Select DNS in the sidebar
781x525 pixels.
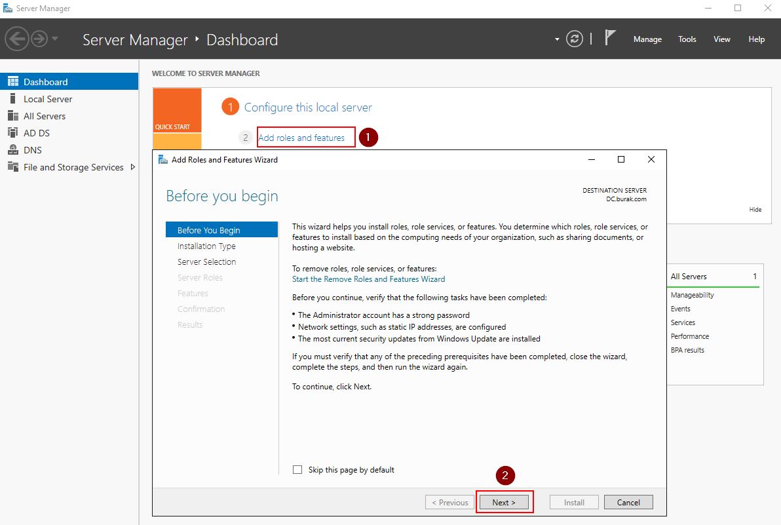point(69,150)
